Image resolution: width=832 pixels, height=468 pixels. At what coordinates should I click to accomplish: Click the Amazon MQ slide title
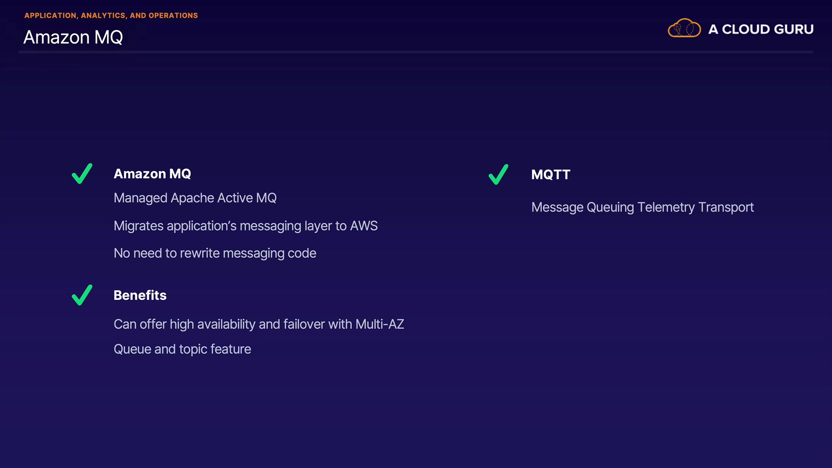tap(73, 37)
